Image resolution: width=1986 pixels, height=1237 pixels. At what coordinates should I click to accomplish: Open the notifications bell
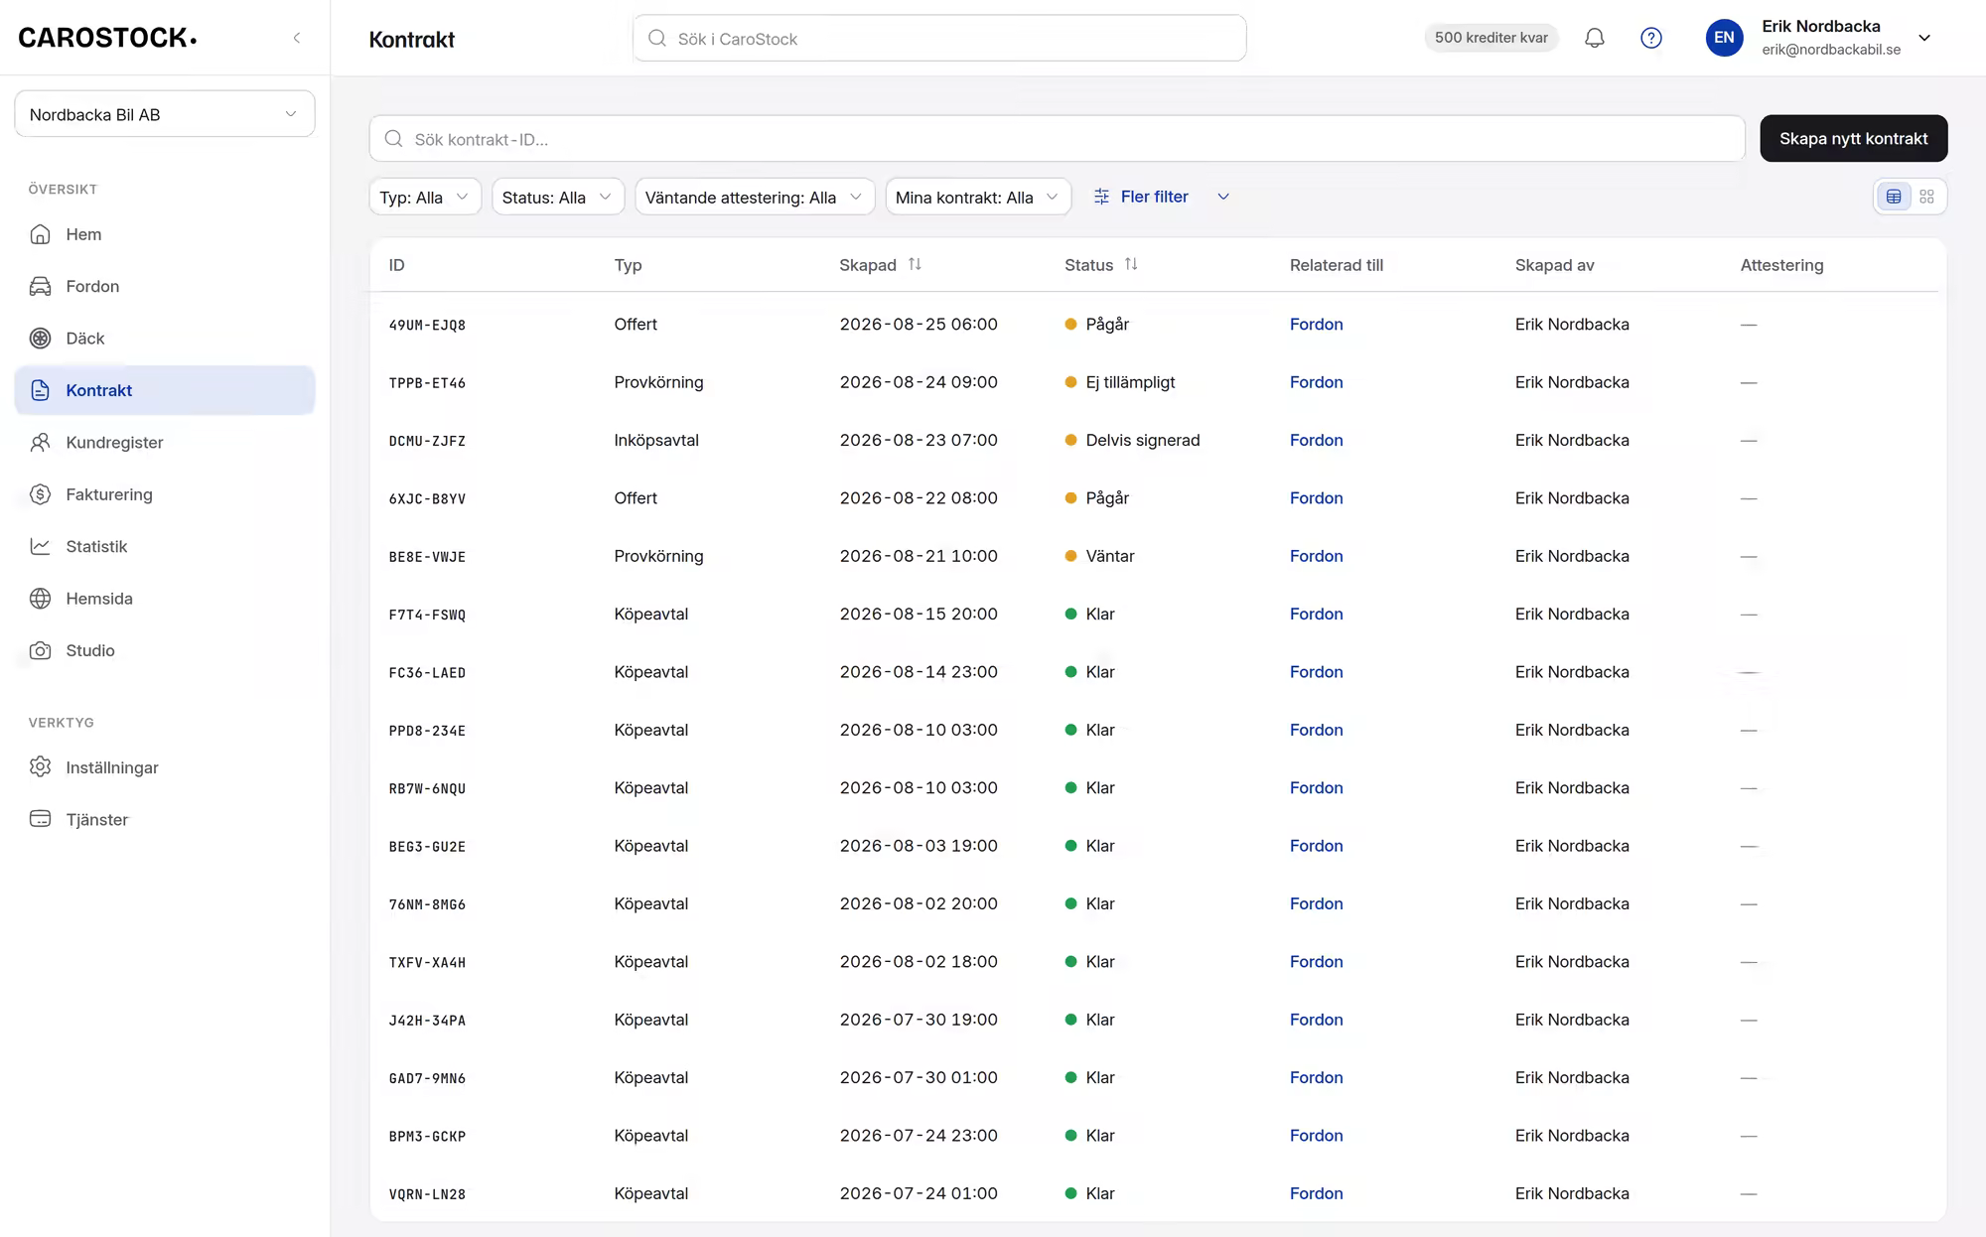[x=1594, y=38]
